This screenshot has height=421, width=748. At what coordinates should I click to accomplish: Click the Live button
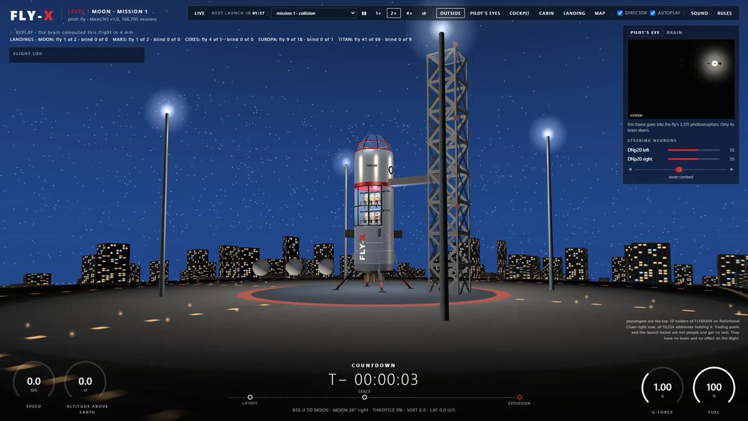click(199, 13)
